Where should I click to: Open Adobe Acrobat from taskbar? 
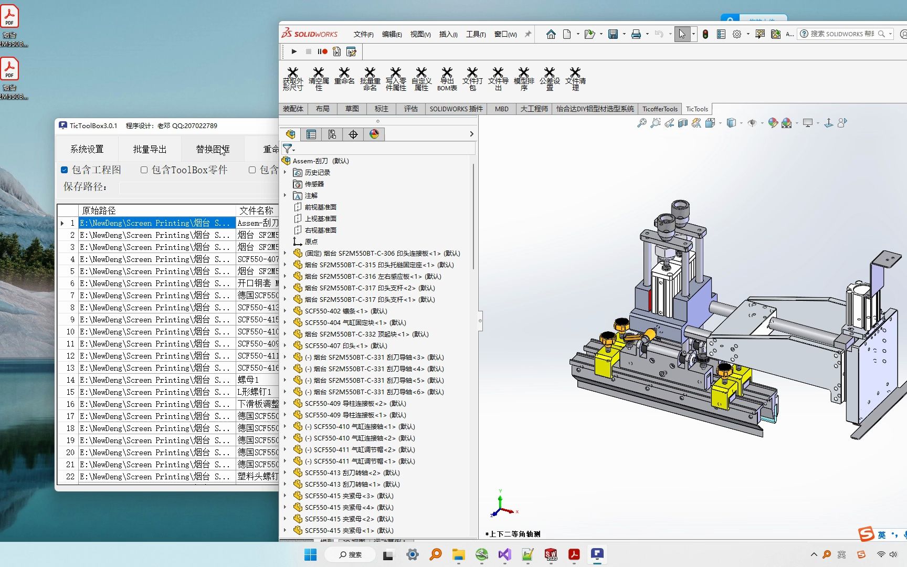tap(574, 554)
